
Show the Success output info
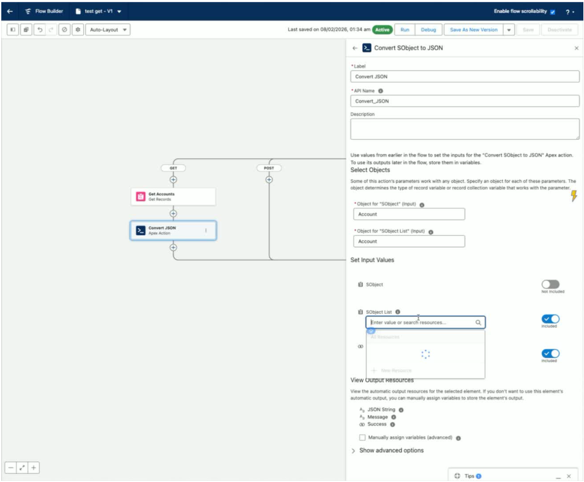pyautogui.click(x=392, y=424)
